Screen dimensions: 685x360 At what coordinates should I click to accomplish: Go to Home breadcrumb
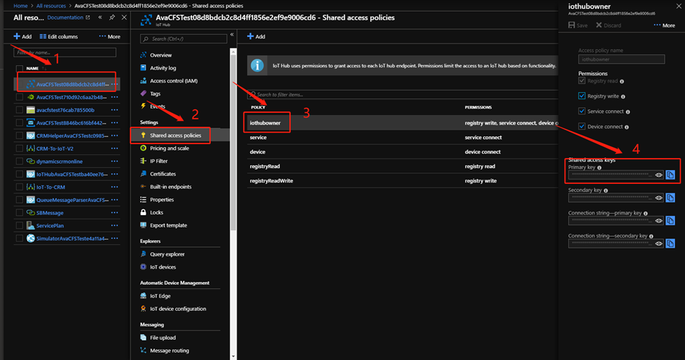pos(20,6)
